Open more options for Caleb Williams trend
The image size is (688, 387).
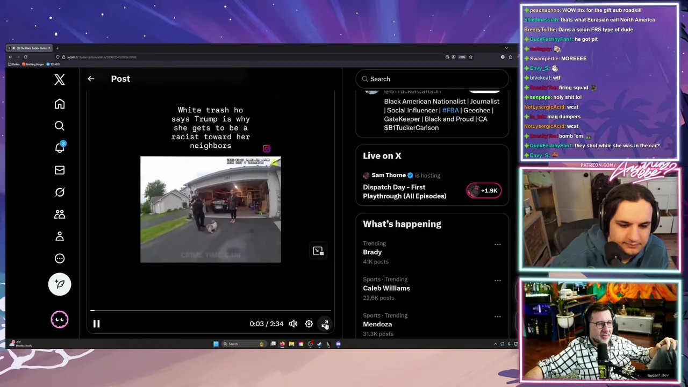pyautogui.click(x=498, y=281)
